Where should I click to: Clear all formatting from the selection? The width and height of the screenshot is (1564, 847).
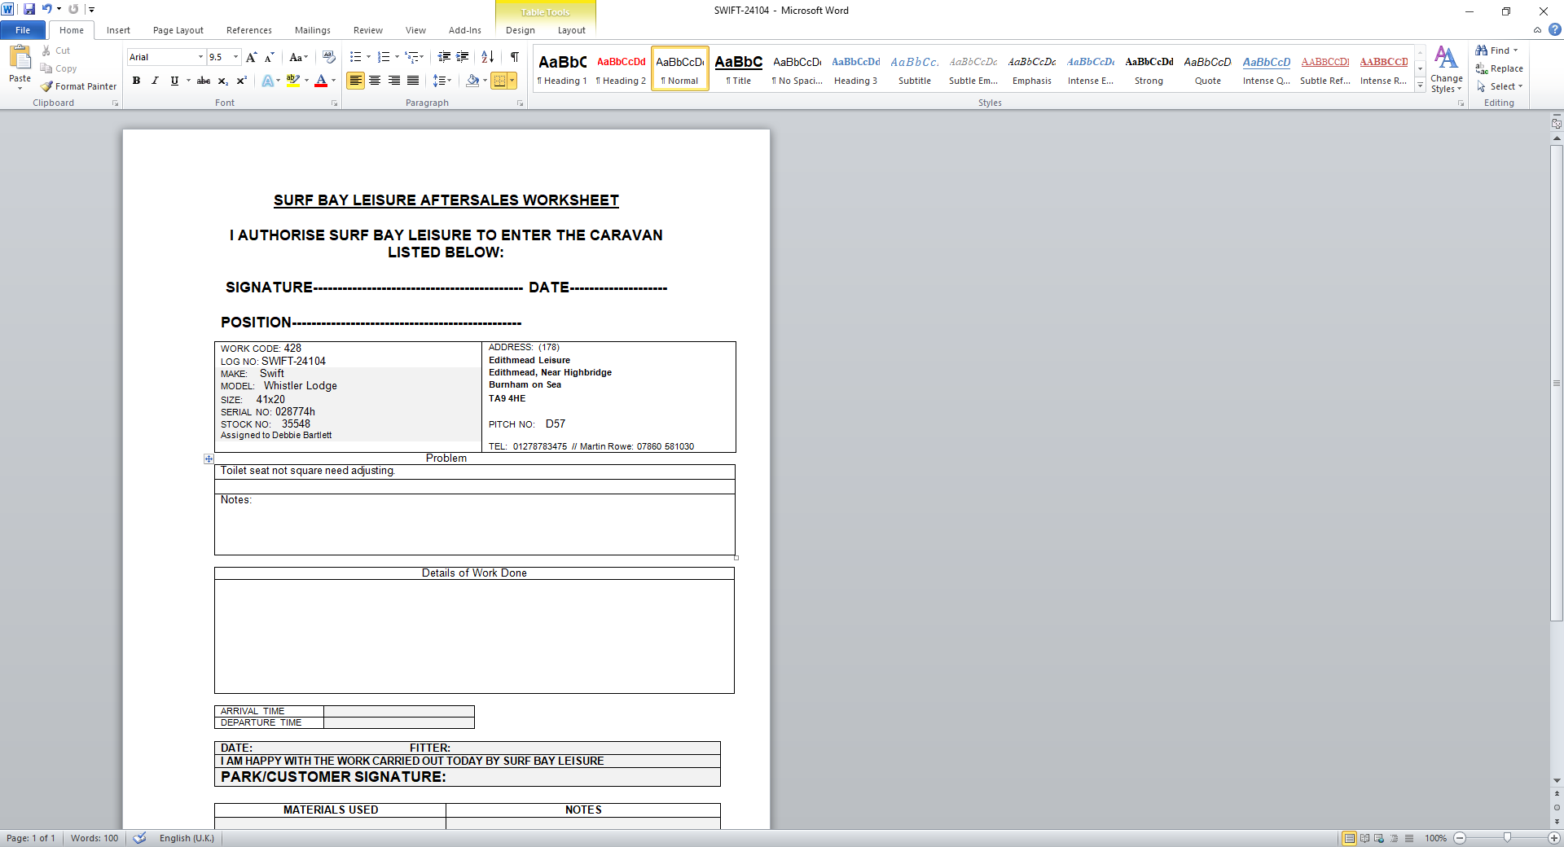click(328, 57)
